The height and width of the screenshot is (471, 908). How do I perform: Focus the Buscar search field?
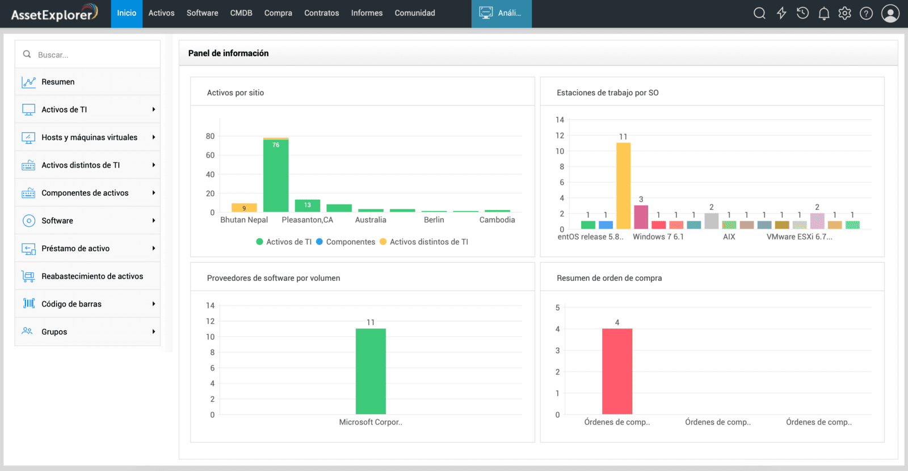[x=87, y=54]
